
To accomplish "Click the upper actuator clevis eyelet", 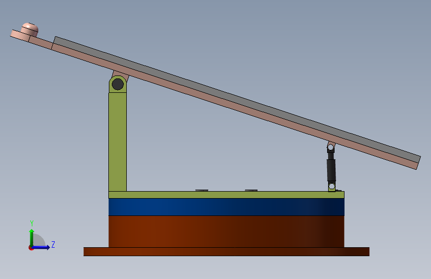I will pos(331,147).
